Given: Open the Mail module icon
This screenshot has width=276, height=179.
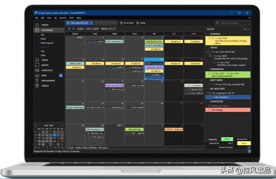Looking at the screenshot, I should coord(37,76).
